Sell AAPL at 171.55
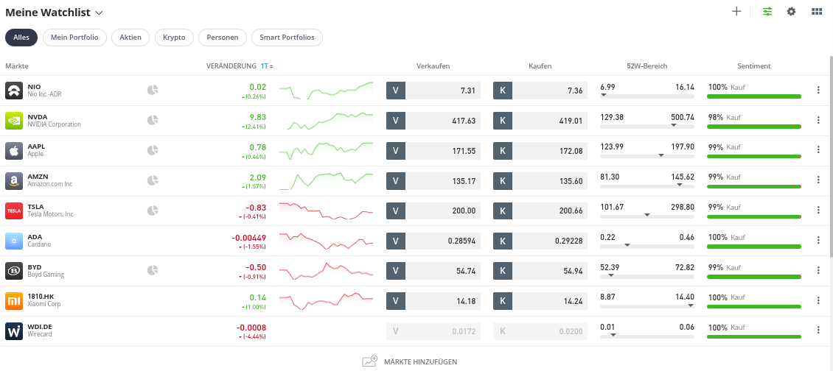 433,151
